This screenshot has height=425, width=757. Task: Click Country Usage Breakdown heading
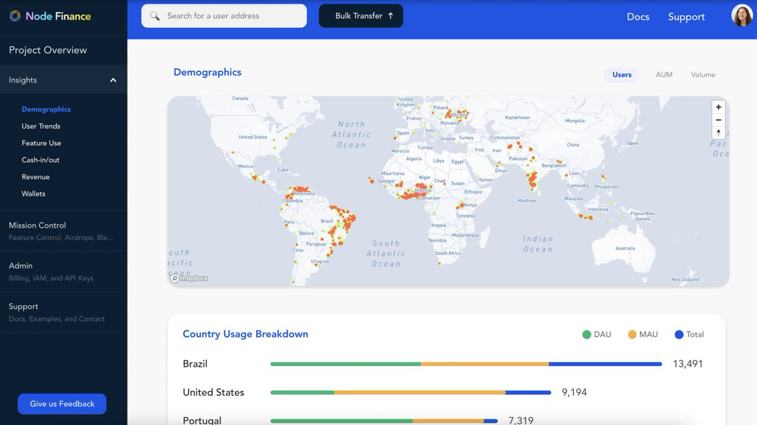(x=245, y=334)
